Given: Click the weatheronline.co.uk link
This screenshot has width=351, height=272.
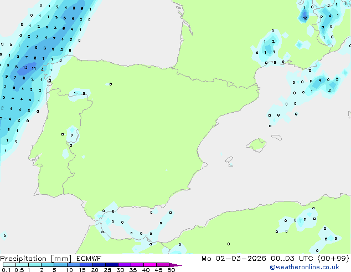Looking at the screenshot, I should coord(304,267).
